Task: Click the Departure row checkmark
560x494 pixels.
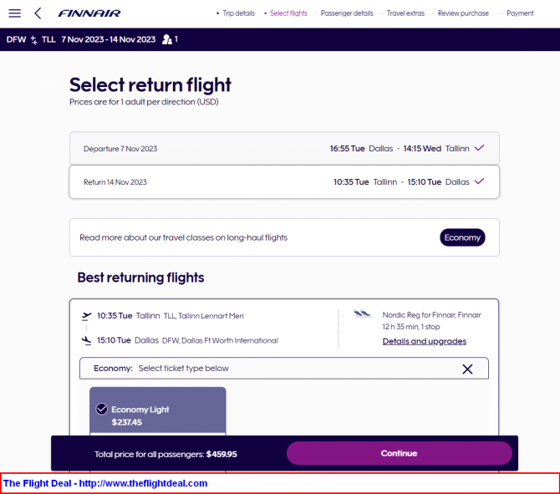Action: 479,148
